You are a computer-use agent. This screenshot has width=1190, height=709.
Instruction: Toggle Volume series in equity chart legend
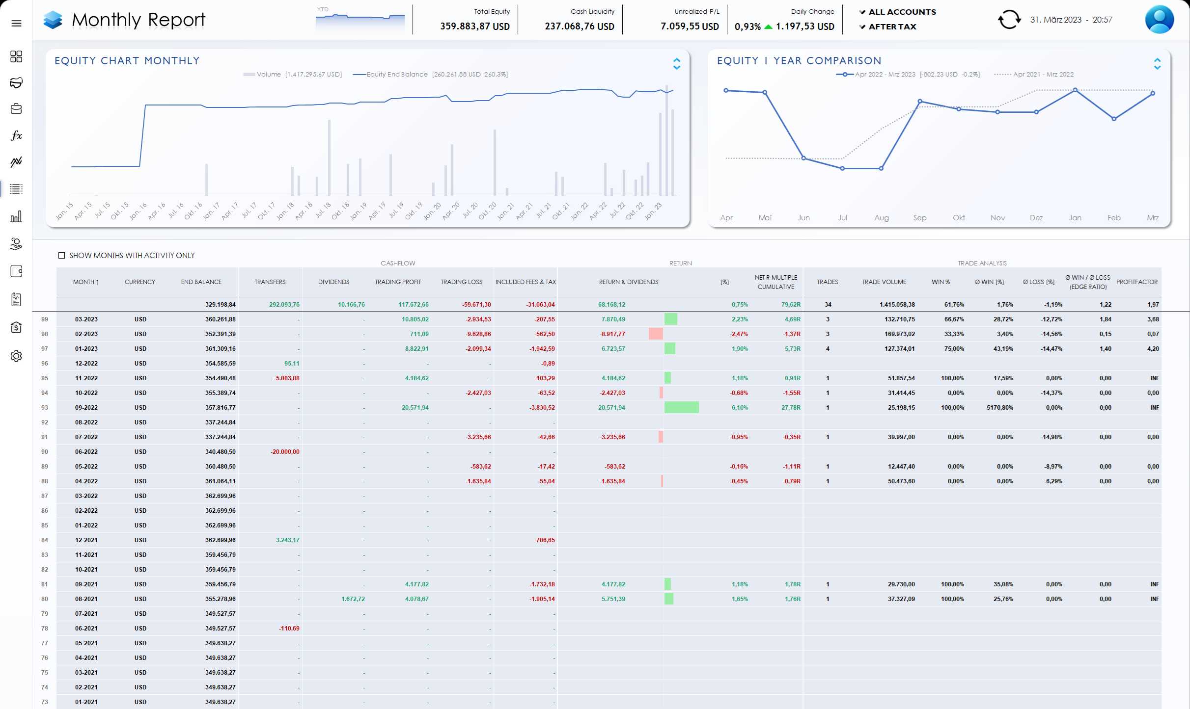coord(292,75)
